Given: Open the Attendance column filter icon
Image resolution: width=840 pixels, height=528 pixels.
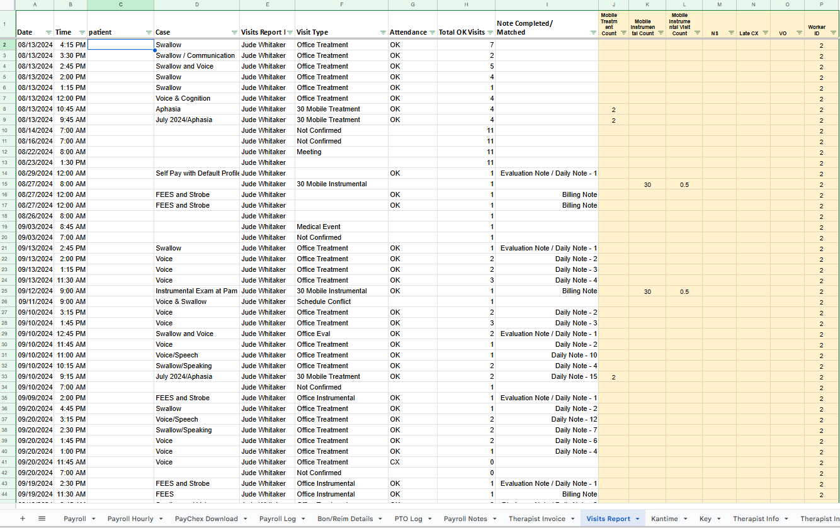Looking at the screenshot, I should click(x=432, y=32).
